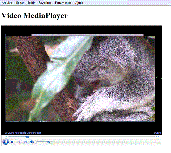The width and height of the screenshot is (171, 153).
Task: Click the seek bar position thumb
Action: (27, 137)
